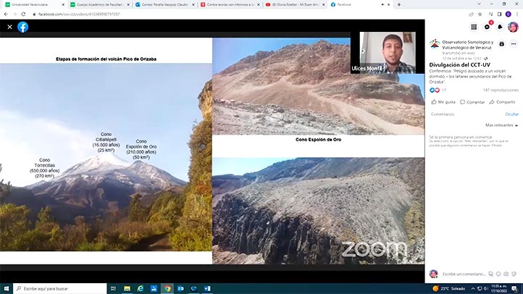Click the Windows Start button
The height and width of the screenshot is (294, 523).
tap(6, 288)
